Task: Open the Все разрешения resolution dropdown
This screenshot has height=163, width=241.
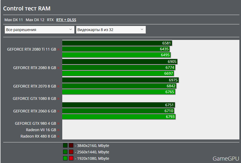Action: (39, 30)
